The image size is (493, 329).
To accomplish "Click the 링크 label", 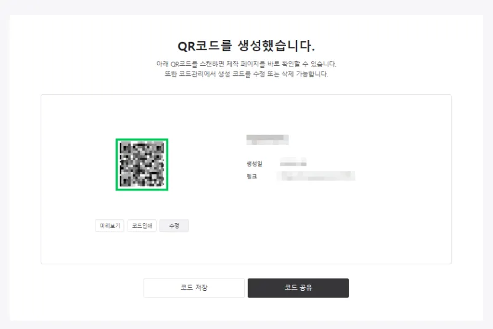I will point(251,176).
